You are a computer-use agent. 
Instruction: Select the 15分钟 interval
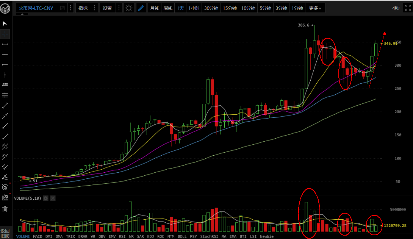(230, 8)
